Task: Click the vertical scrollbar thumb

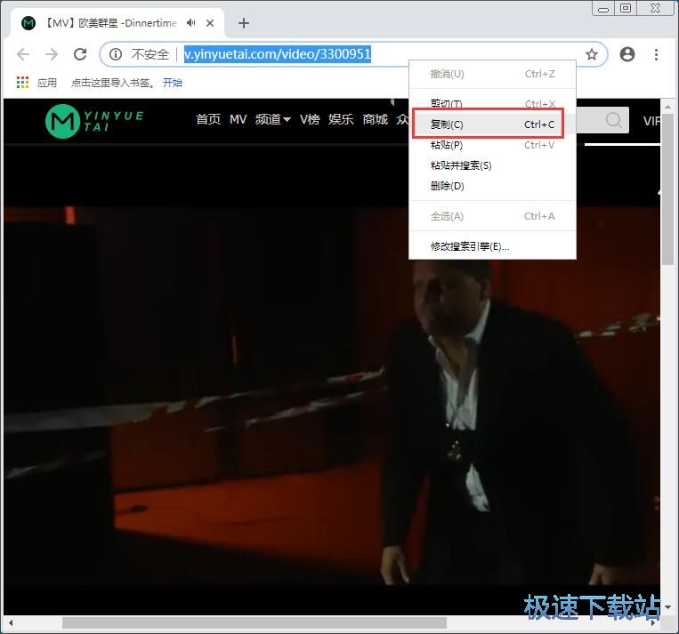Action: point(667,189)
